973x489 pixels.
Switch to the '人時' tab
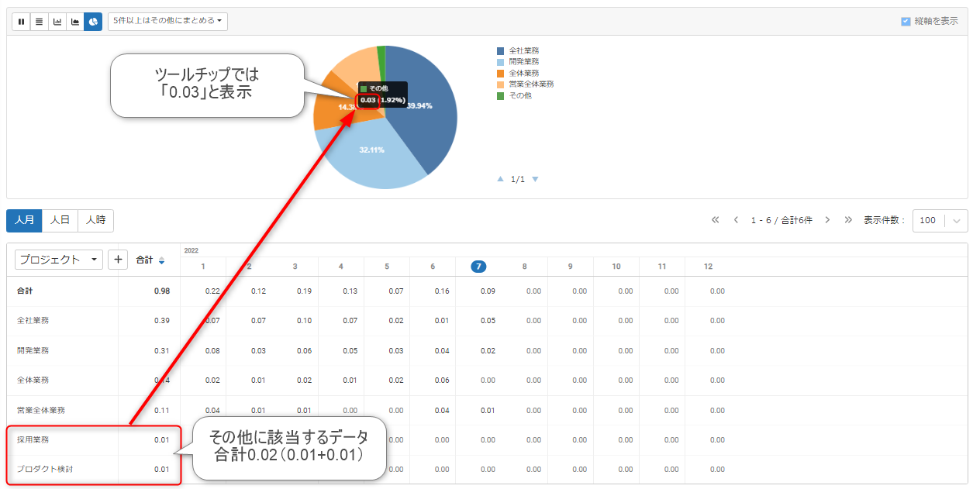(x=96, y=221)
